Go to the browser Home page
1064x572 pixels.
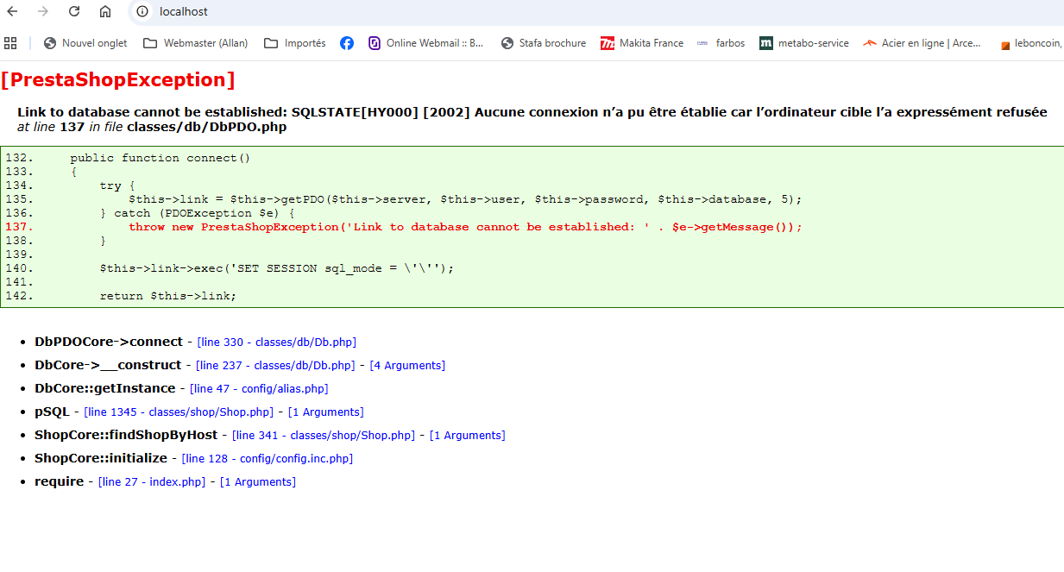105,11
